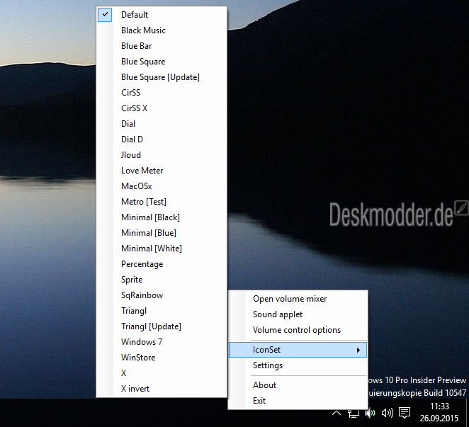The width and height of the screenshot is (469, 427).
Task: Show hidden tray icons with the chevron
Action: tap(336, 413)
